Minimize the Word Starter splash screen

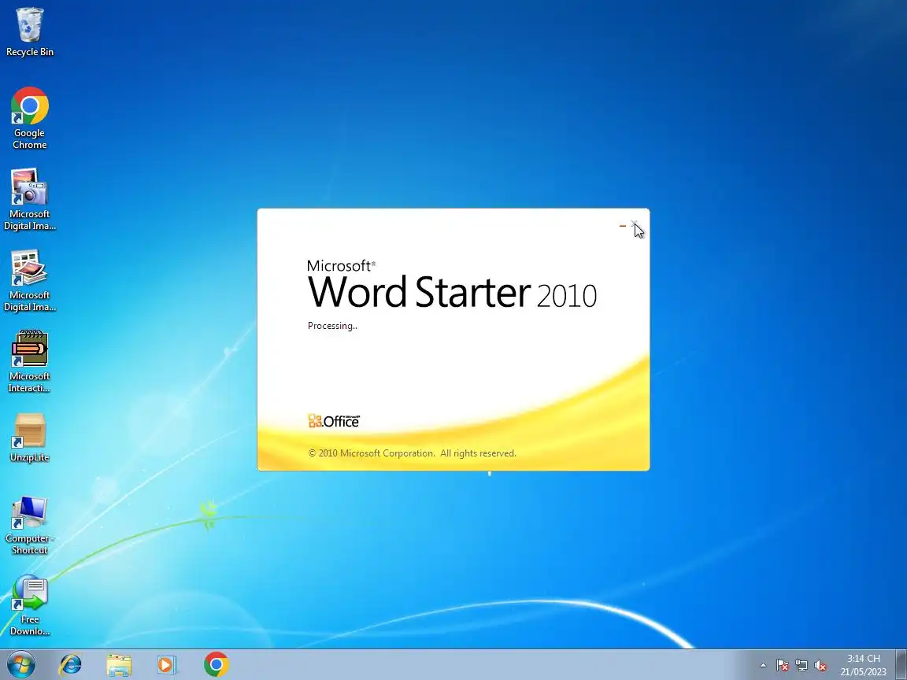pyautogui.click(x=623, y=226)
